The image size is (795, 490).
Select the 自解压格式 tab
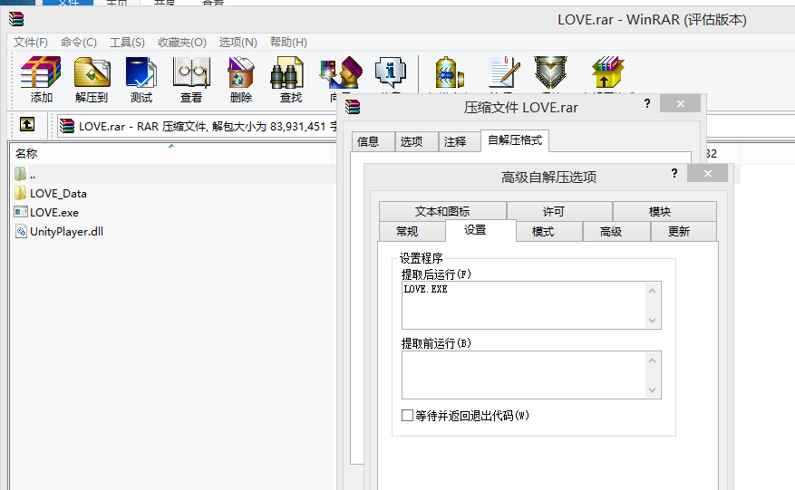tap(515, 140)
